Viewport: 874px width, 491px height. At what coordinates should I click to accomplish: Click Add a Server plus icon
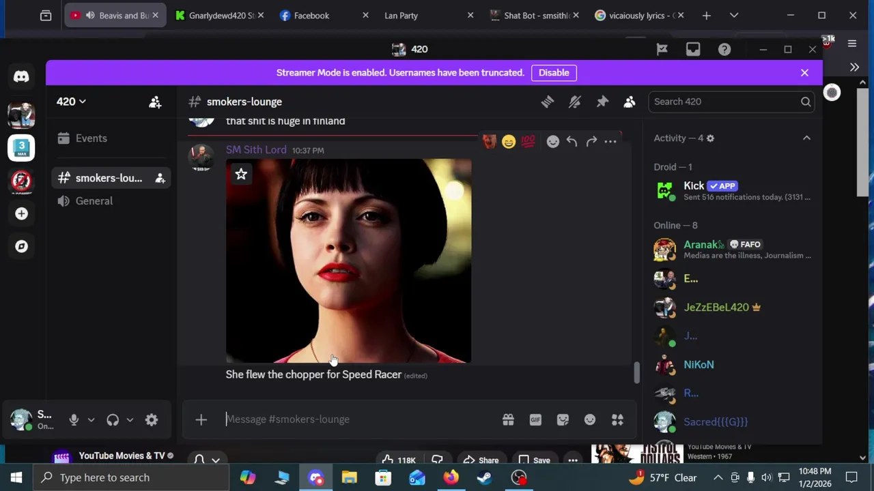(21, 213)
